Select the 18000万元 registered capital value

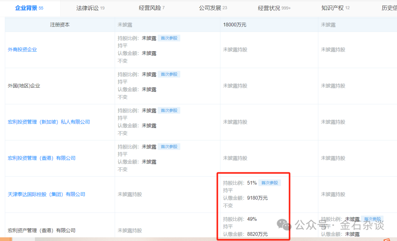pyautogui.click(x=235, y=25)
